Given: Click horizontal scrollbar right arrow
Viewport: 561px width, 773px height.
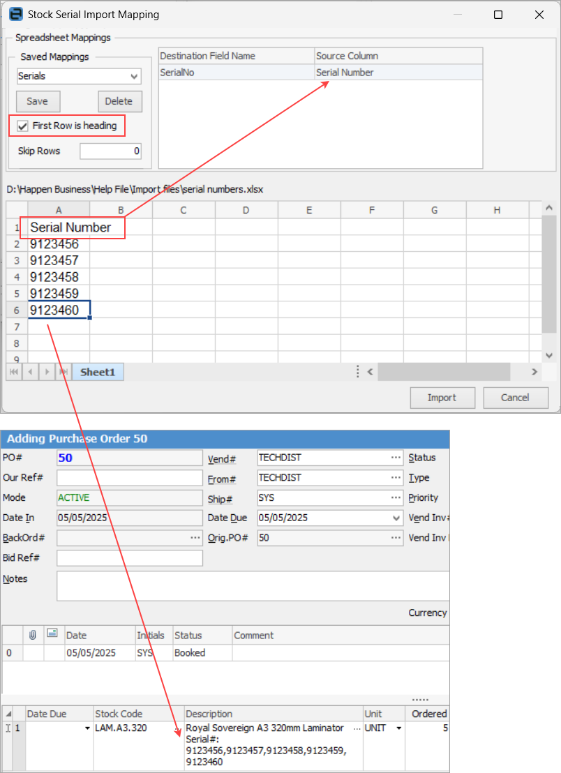Looking at the screenshot, I should tap(534, 372).
